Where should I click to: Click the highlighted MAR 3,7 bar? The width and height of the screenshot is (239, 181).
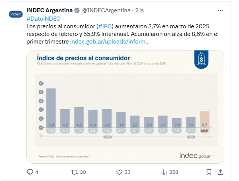205,120
